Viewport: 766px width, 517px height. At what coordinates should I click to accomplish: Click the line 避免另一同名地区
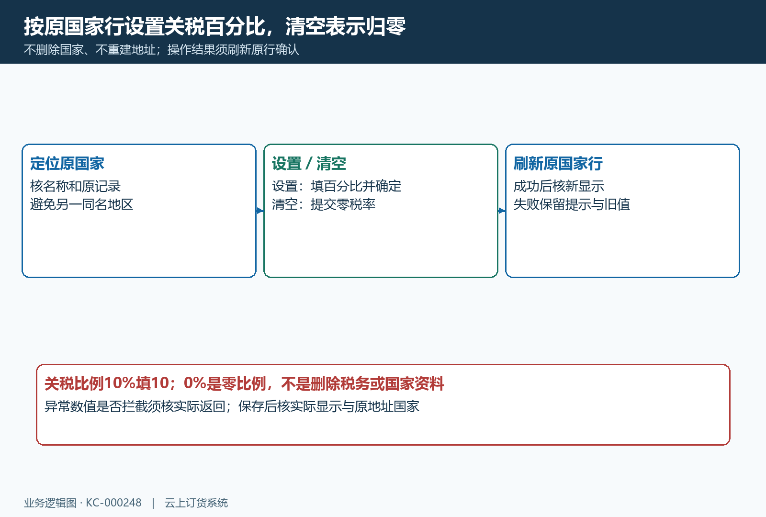click(x=81, y=204)
